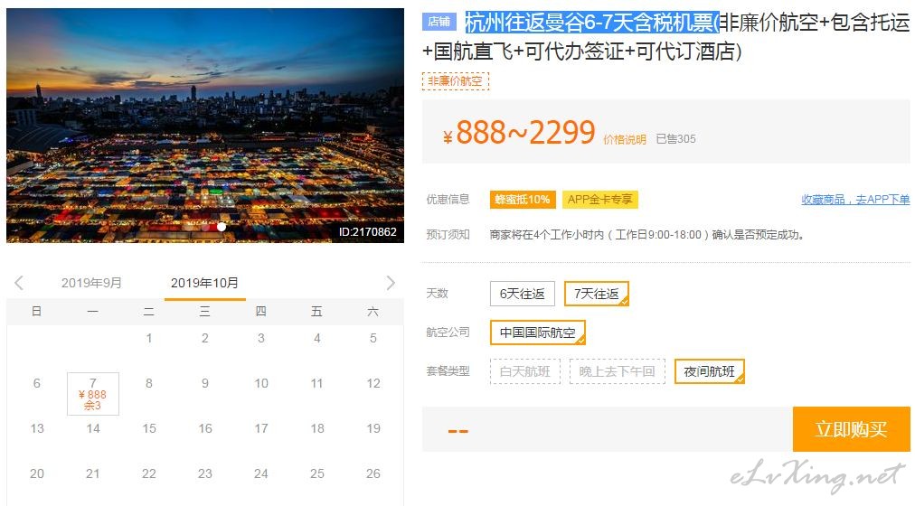915x506 pixels.
Task: Click calendar date 11
Action: click(316, 383)
